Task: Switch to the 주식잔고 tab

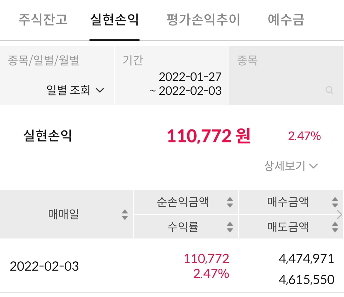Action: click(43, 19)
